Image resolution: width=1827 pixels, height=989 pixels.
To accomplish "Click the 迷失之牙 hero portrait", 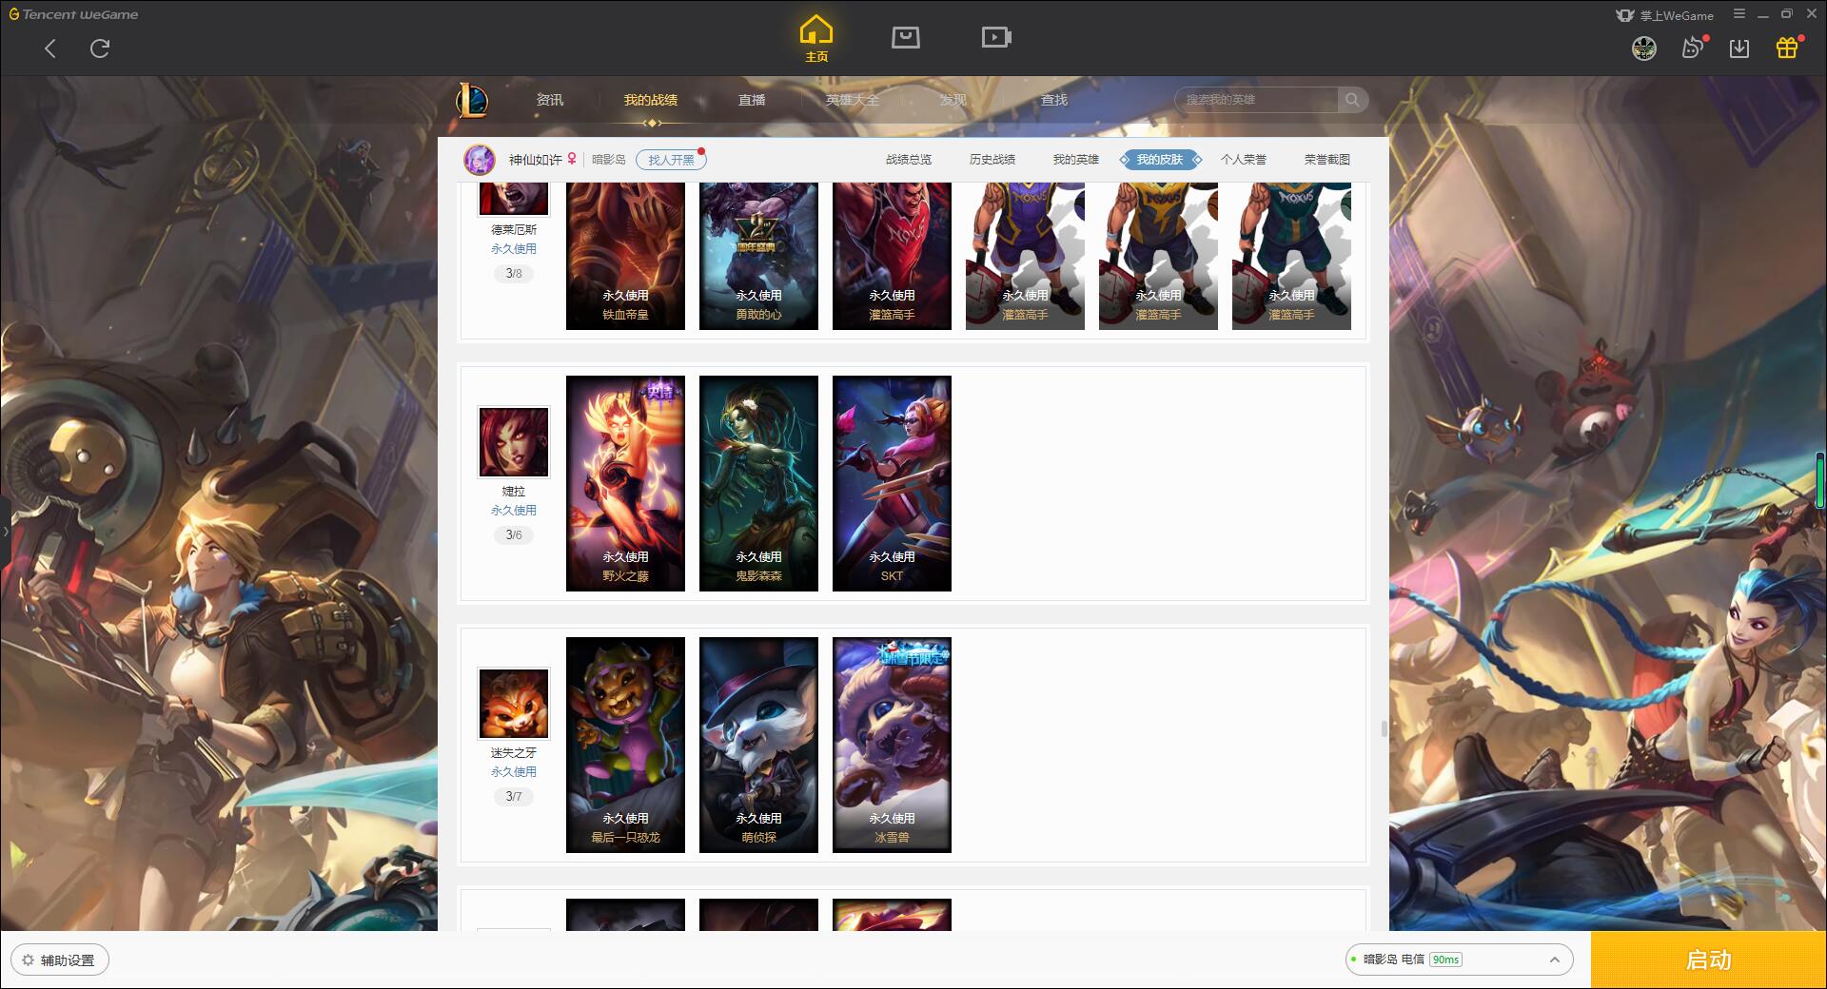I will point(514,704).
